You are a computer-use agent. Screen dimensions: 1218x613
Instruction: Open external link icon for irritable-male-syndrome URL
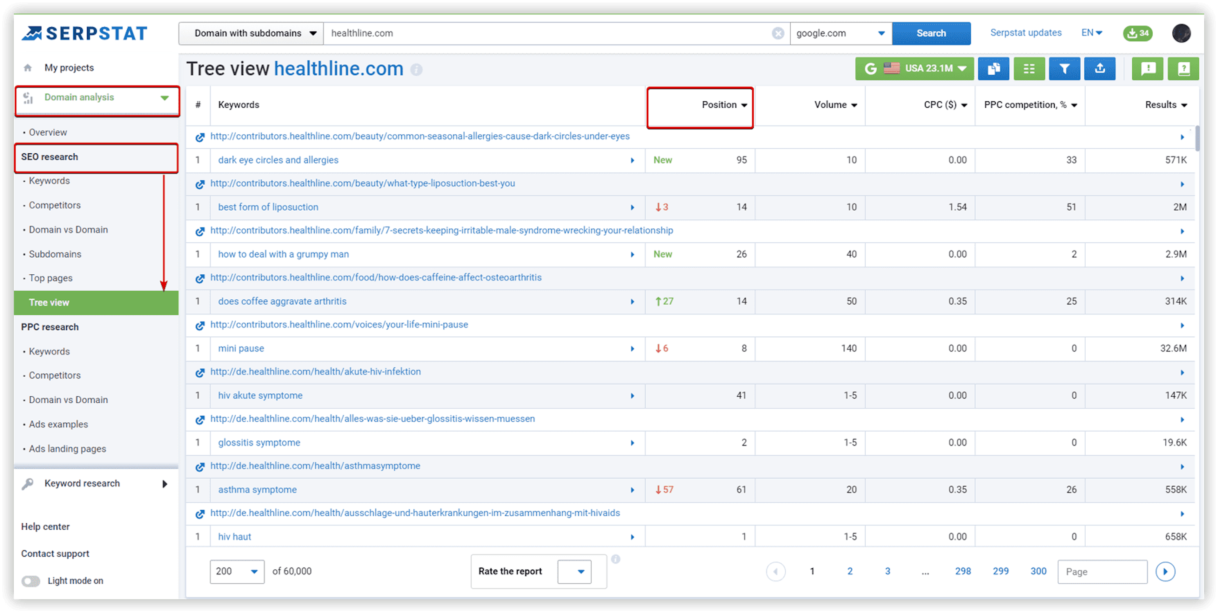[200, 231]
